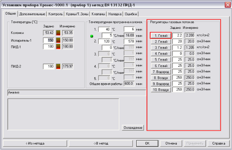The width and height of the screenshot is (232, 150).
Task: Click the 8. Воздух set flow field
Action: [177, 78]
